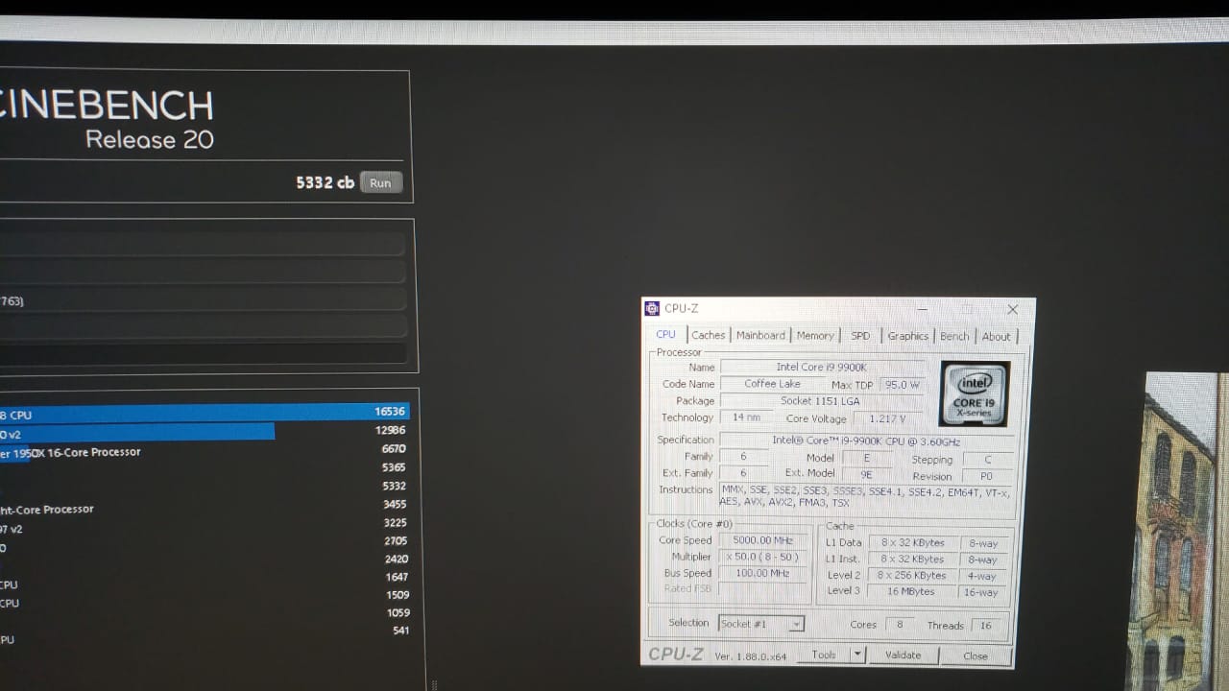Select the Cinebench ranking row scoring 16536
The width and height of the screenshot is (1229, 691).
[x=205, y=412]
